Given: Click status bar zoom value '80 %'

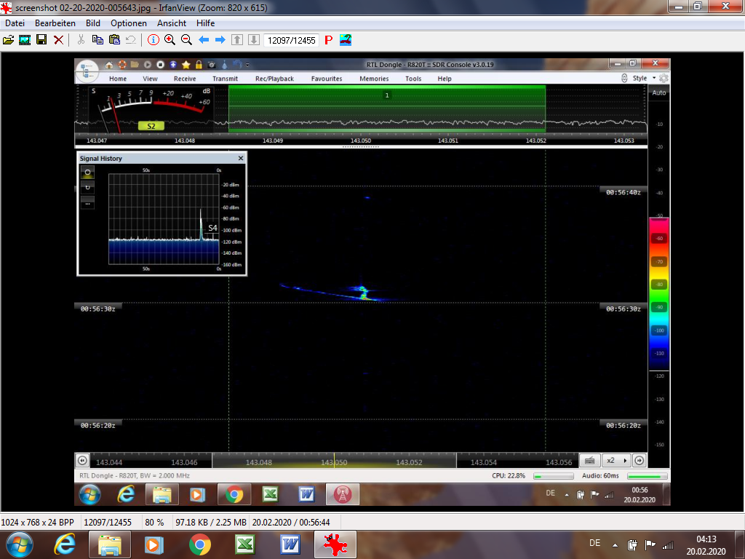Looking at the screenshot, I should point(154,523).
